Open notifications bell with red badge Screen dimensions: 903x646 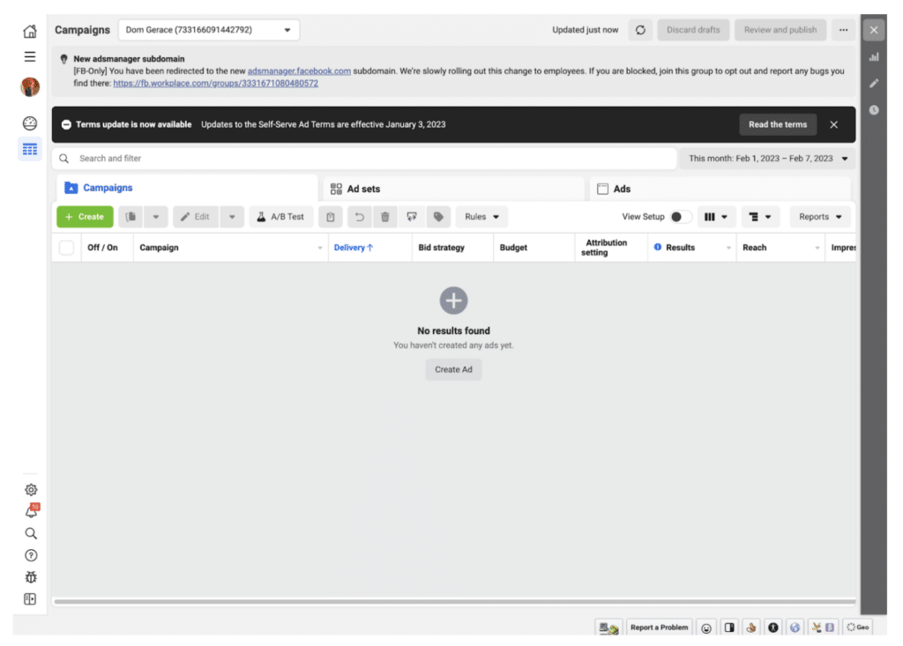click(31, 511)
